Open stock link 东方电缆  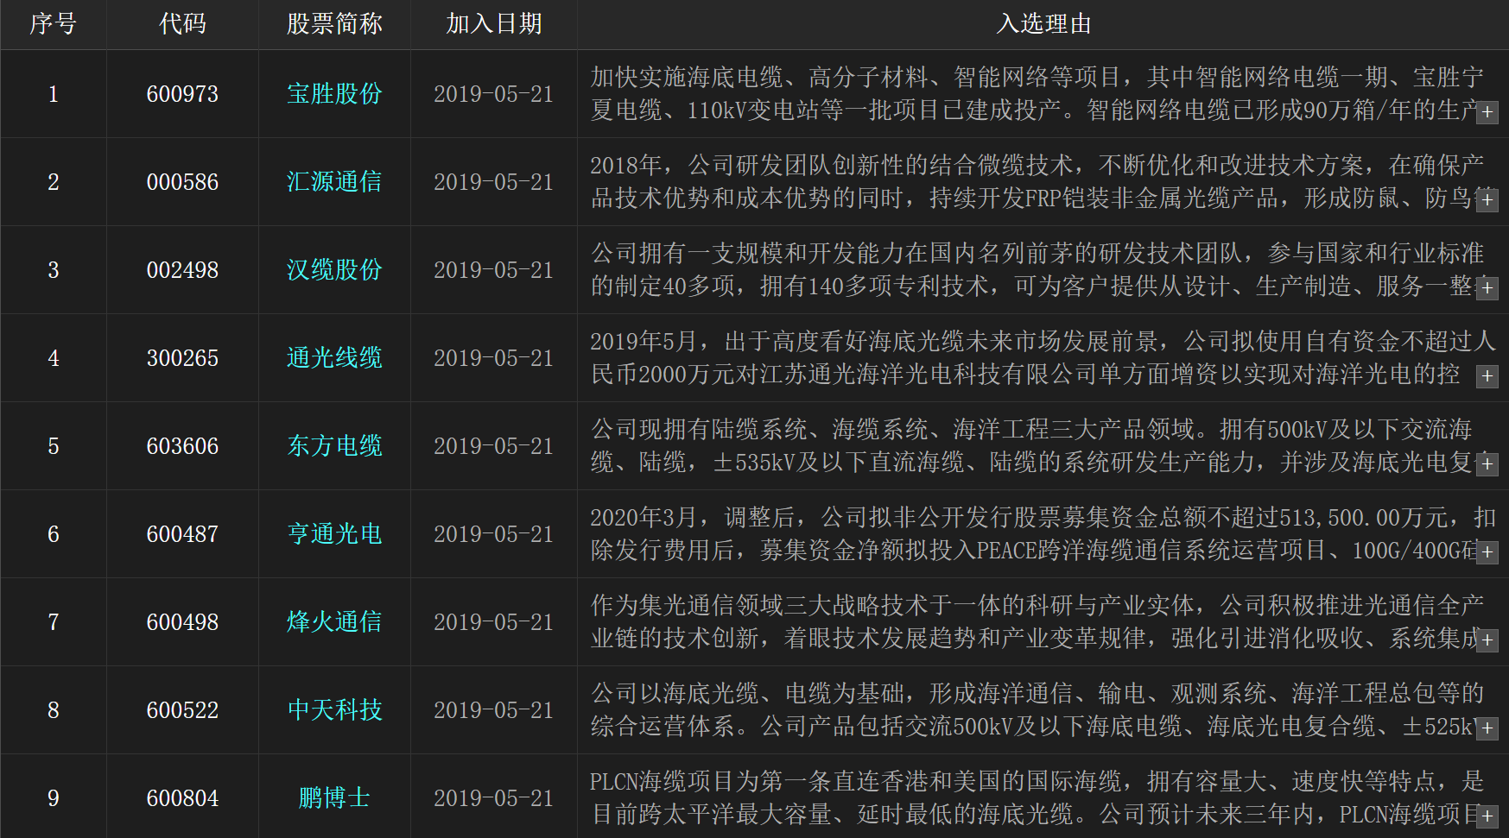[x=334, y=446]
